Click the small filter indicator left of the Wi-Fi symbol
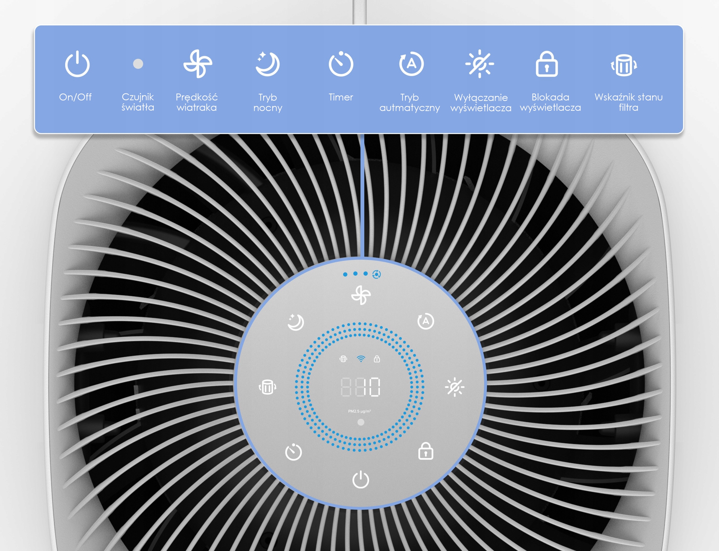 [343, 359]
